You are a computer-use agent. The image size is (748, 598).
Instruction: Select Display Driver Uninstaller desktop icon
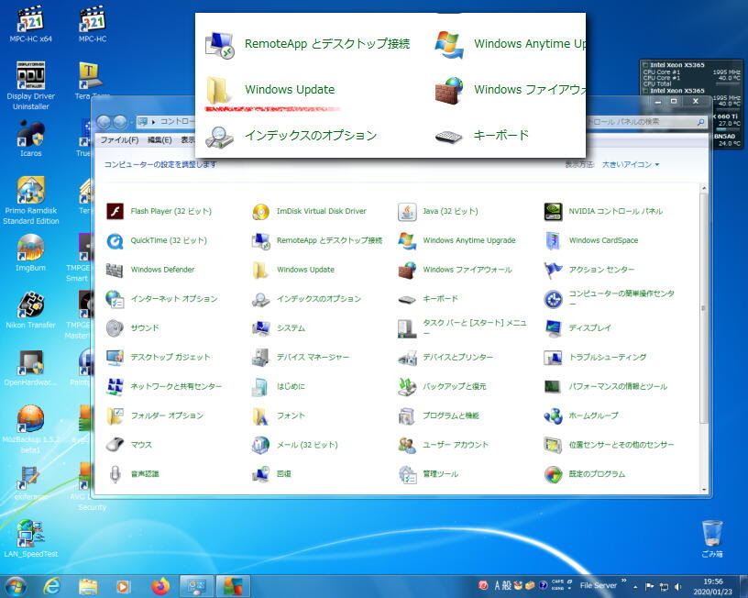click(31, 86)
